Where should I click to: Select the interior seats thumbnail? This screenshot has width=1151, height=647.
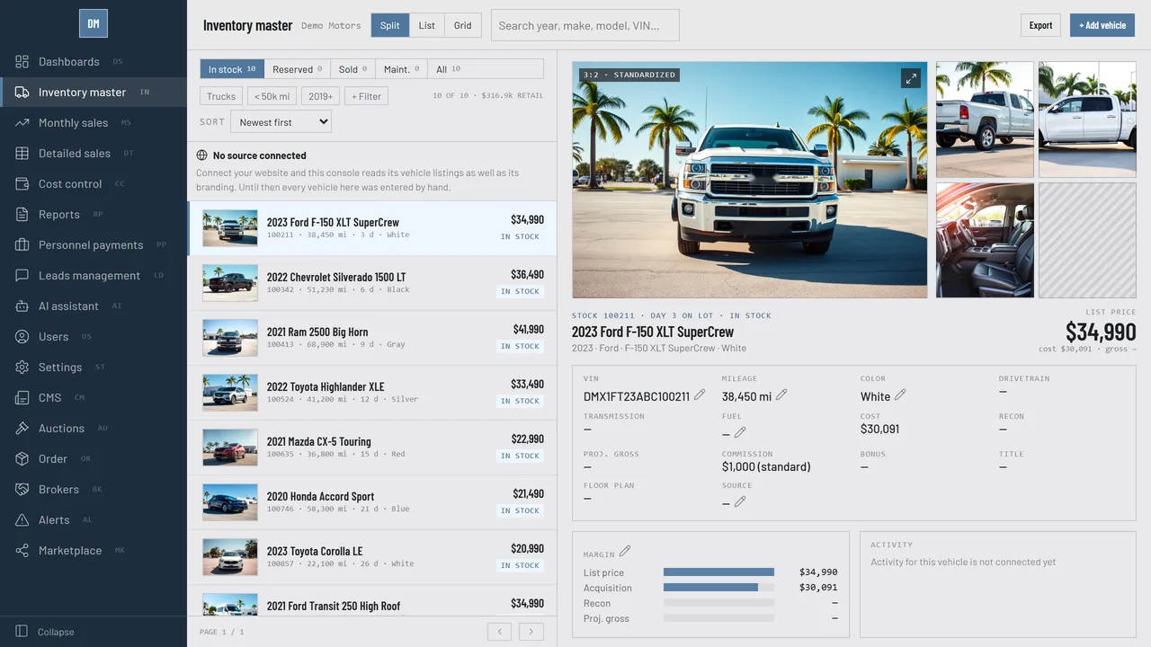click(x=985, y=240)
